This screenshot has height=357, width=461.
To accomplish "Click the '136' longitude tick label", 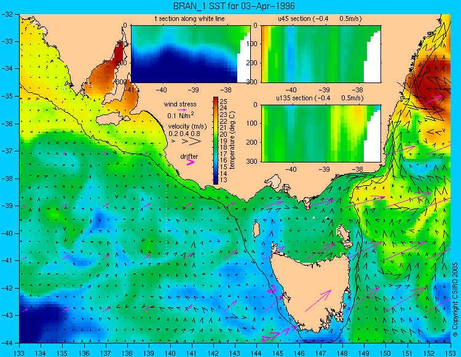I will 84,353.
